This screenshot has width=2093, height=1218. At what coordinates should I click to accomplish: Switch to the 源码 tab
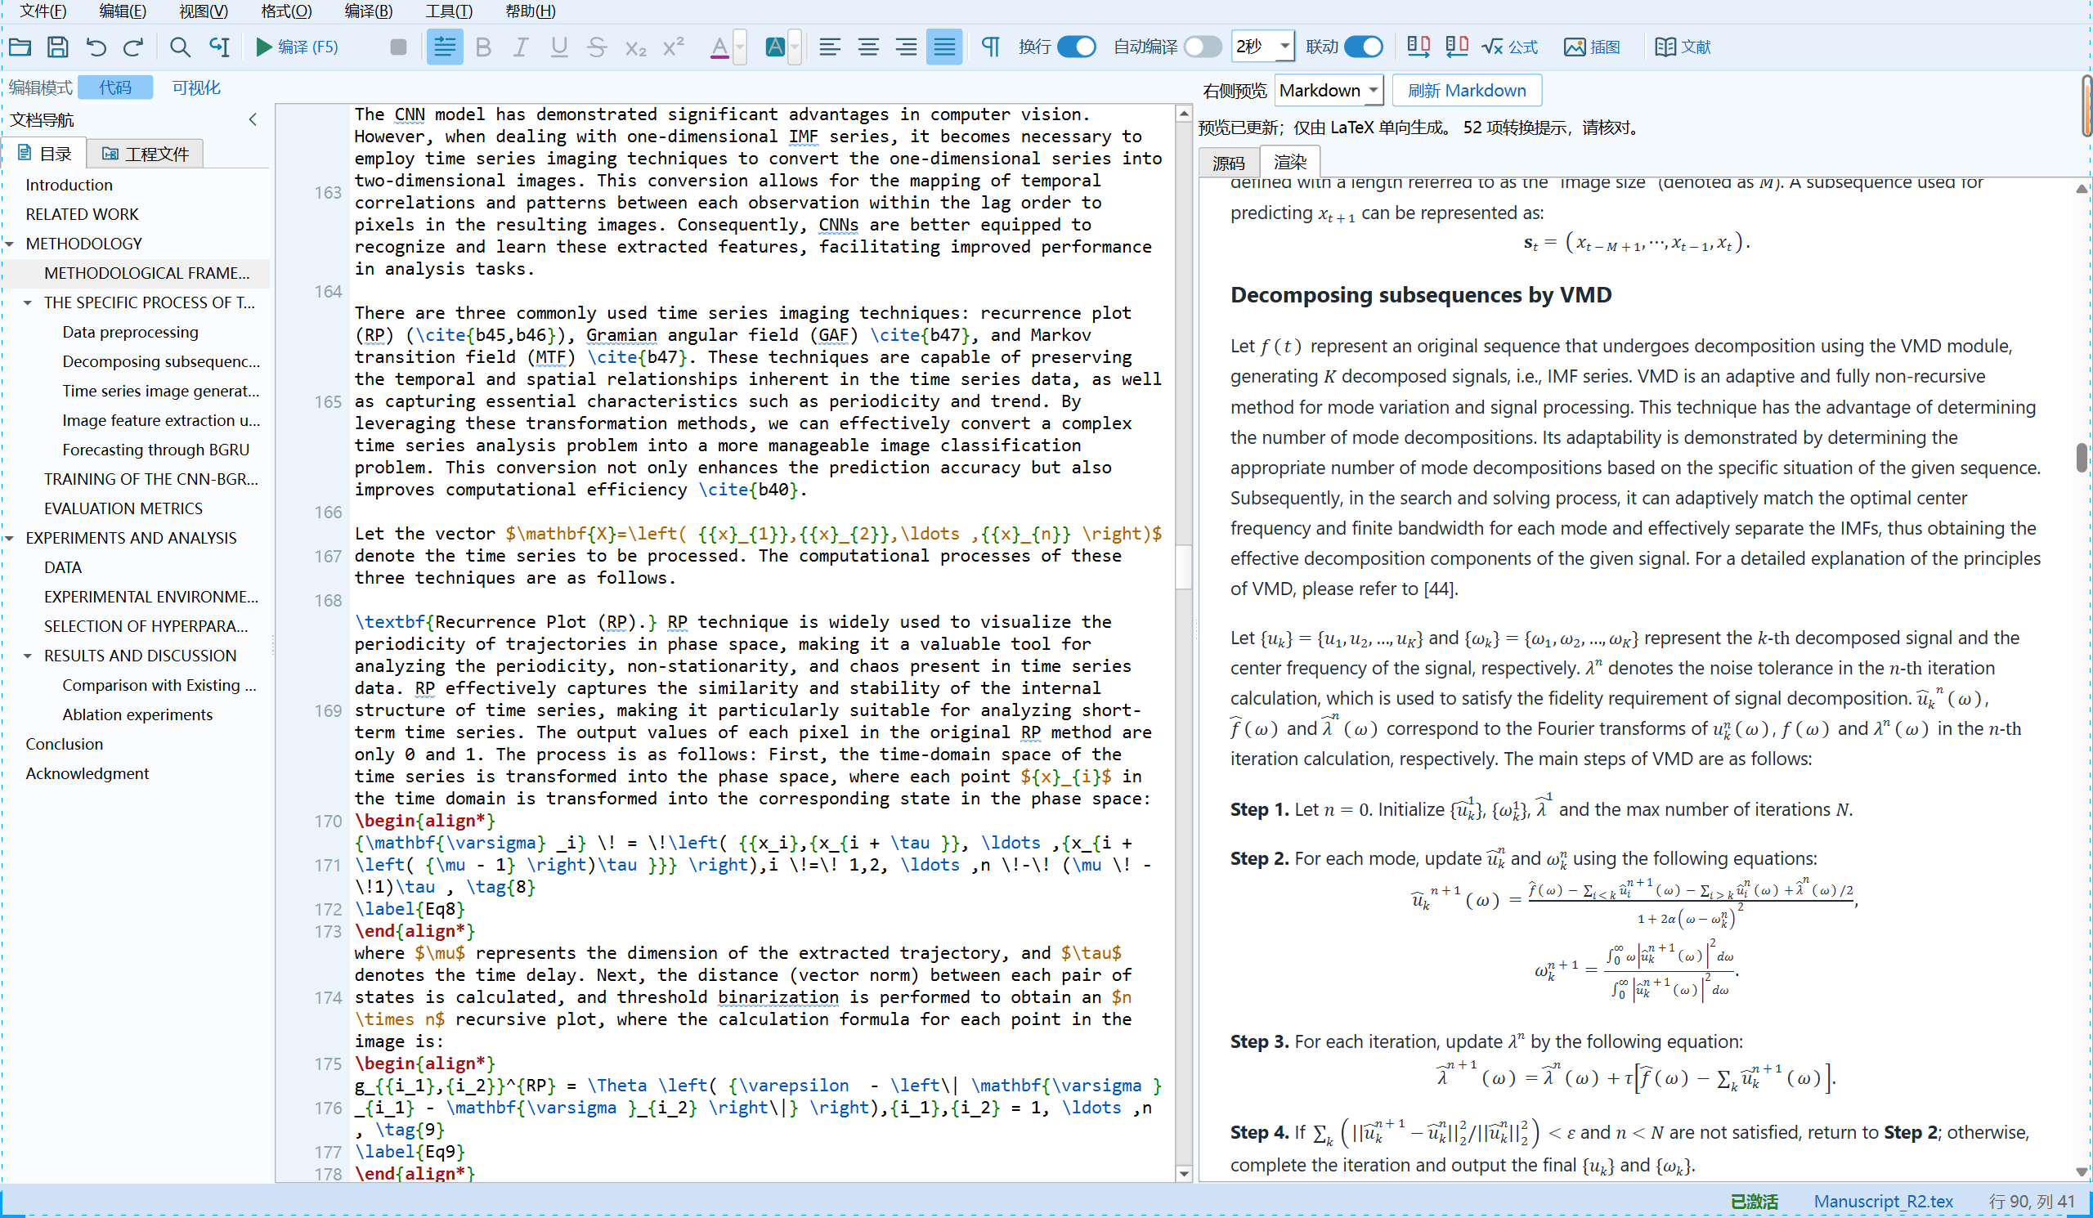[x=1227, y=163]
